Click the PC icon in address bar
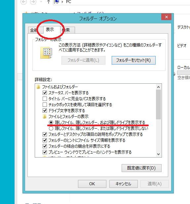 pos(57,2)
